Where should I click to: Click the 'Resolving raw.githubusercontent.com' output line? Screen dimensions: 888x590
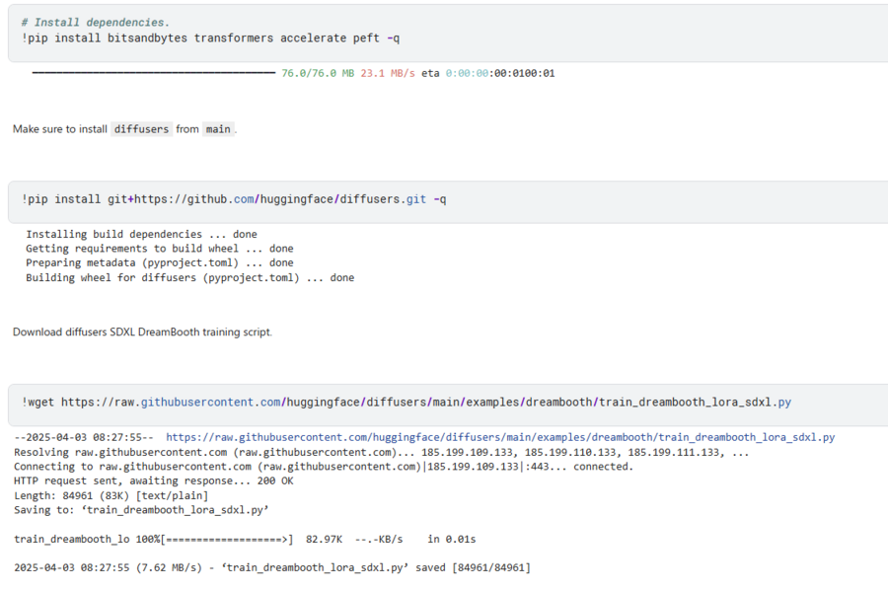381,452
